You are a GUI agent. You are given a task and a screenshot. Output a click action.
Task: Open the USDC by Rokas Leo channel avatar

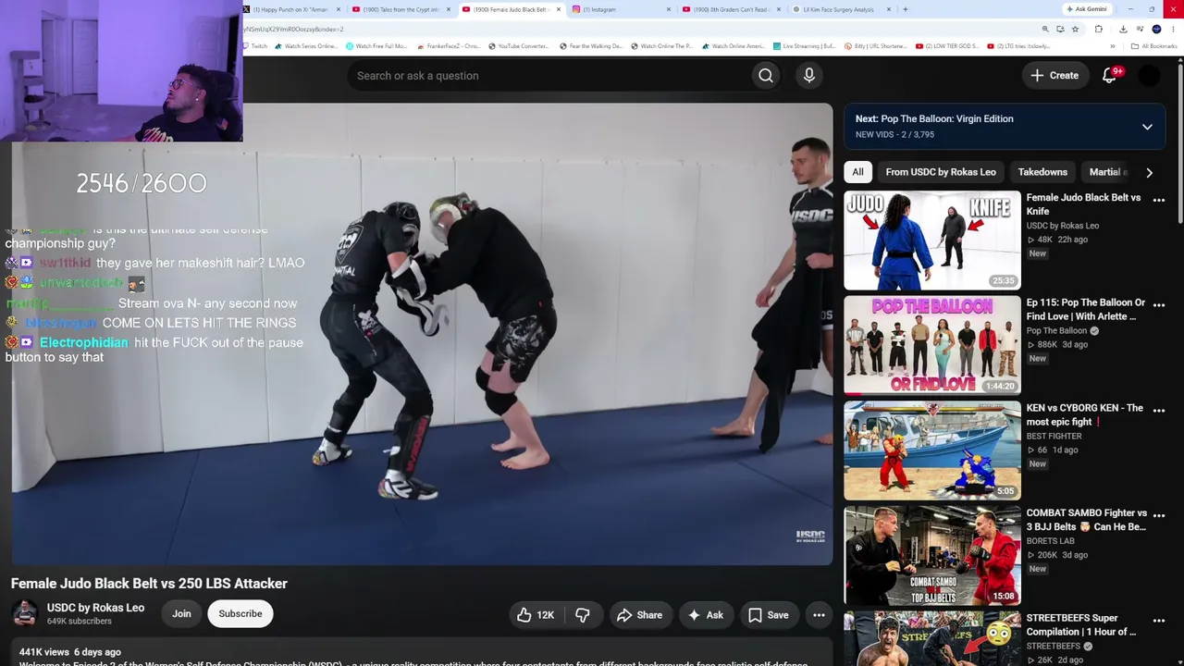[x=25, y=613]
